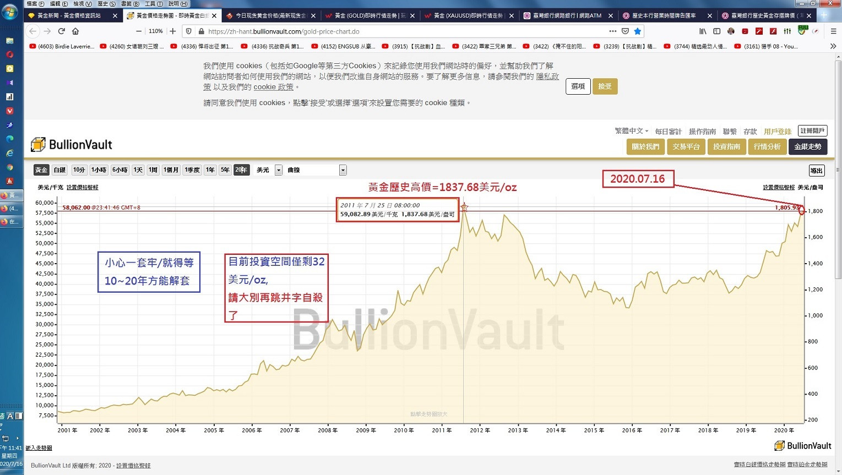Launch Microsoft Edge from the taskbar
This screenshot has width=842, height=475.
click(x=9, y=139)
